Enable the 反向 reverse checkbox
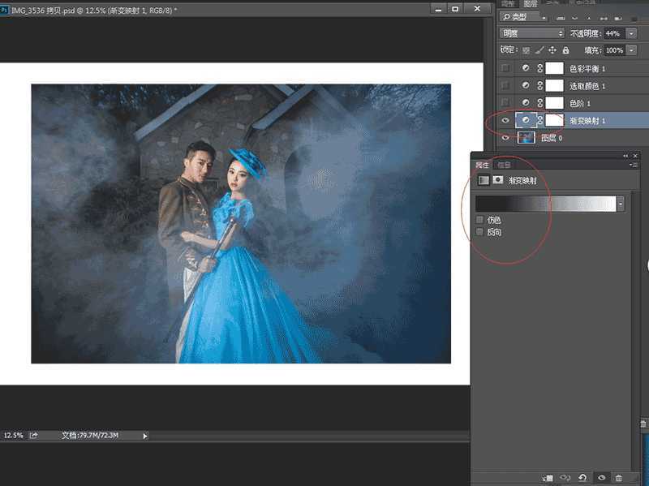 478,231
